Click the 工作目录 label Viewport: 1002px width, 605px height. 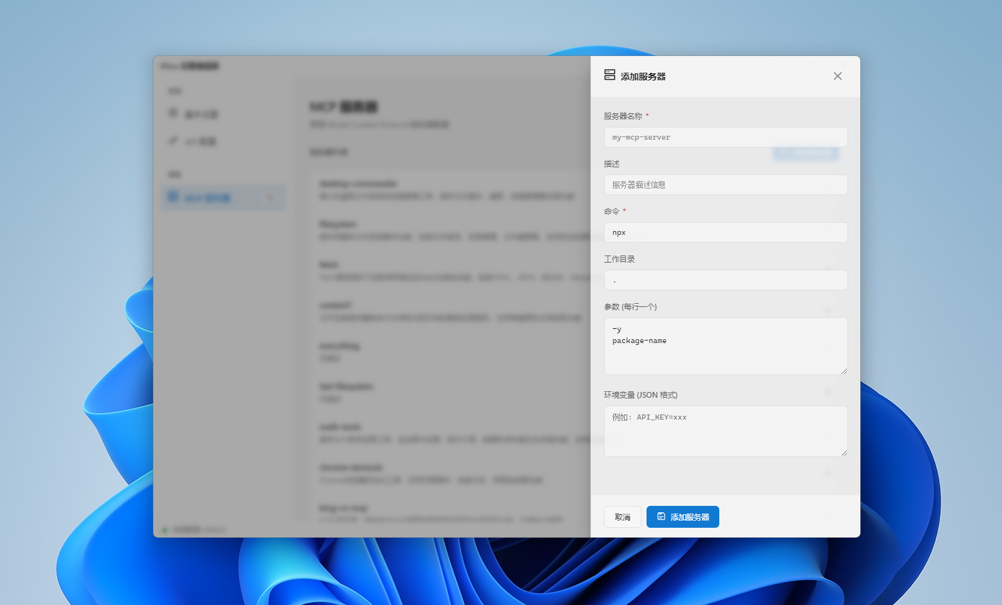(x=619, y=259)
